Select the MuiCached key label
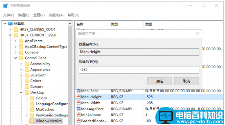Viewport: 225px width, 125px height. pos(45,110)
